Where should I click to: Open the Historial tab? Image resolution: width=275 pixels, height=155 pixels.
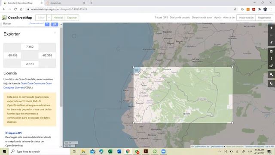coord(58,18)
